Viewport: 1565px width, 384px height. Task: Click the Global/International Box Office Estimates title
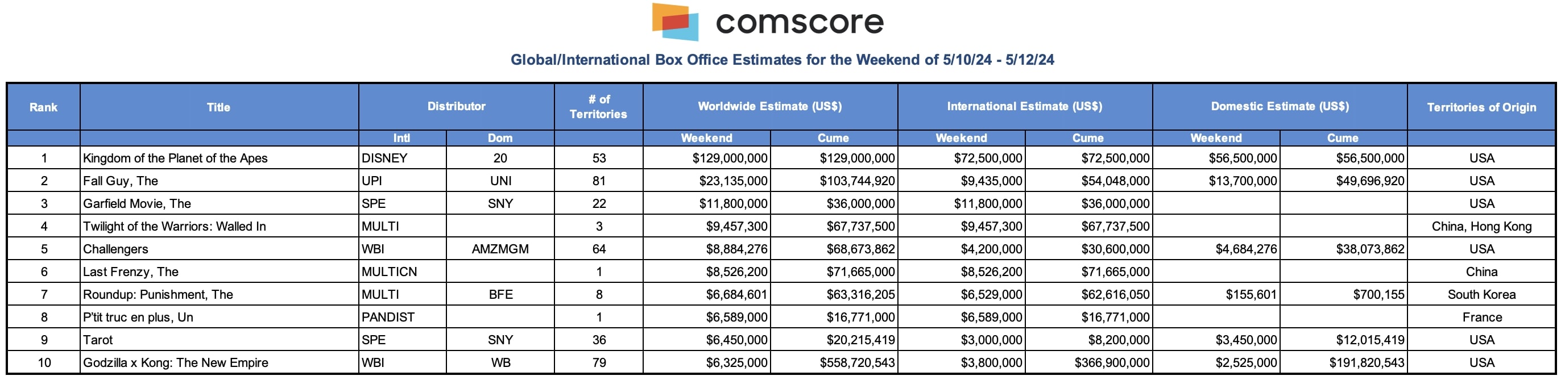pyautogui.click(x=782, y=60)
